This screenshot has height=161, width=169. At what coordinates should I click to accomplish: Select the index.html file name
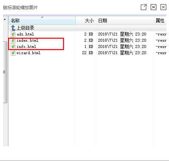click(x=28, y=40)
